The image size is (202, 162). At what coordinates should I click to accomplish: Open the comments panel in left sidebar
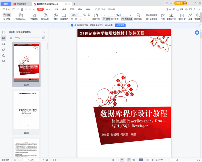pos(4,44)
